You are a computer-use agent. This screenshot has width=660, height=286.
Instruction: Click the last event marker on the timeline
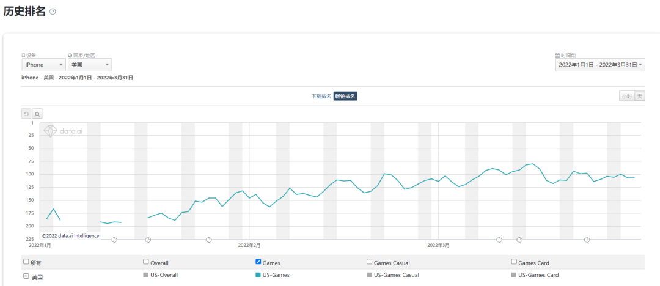(x=587, y=240)
